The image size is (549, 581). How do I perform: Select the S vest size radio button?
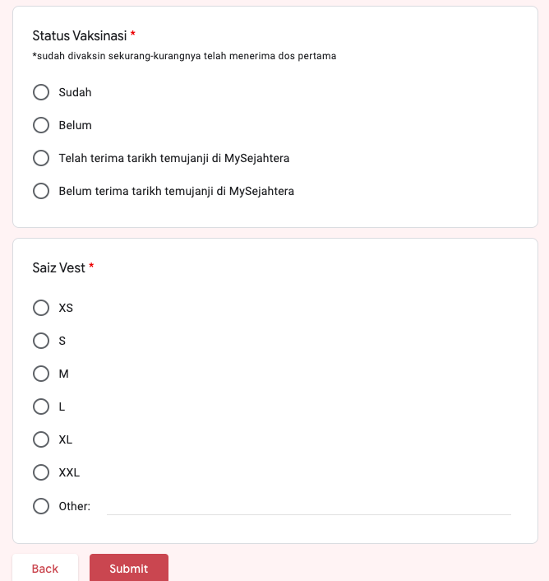click(41, 341)
